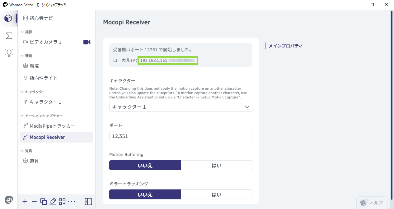Remove selected asset with minus icon

[34, 202]
